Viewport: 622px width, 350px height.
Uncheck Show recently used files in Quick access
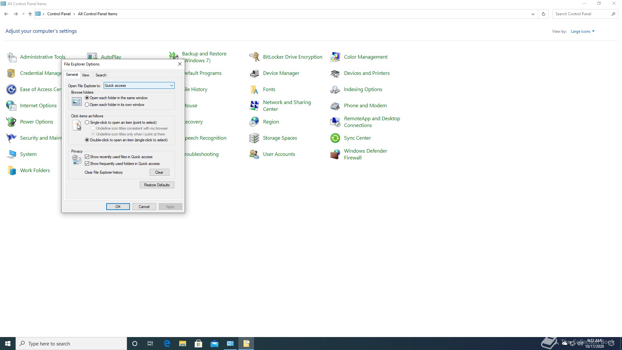pyautogui.click(x=87, y=157)
